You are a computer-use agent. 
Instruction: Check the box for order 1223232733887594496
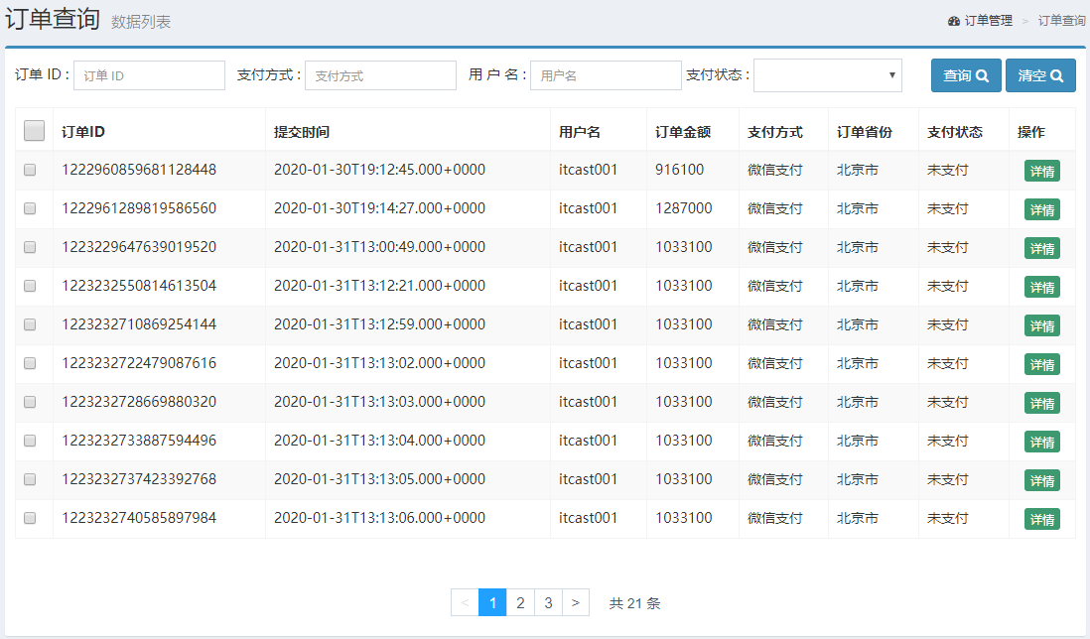click(x=30, y=441)
